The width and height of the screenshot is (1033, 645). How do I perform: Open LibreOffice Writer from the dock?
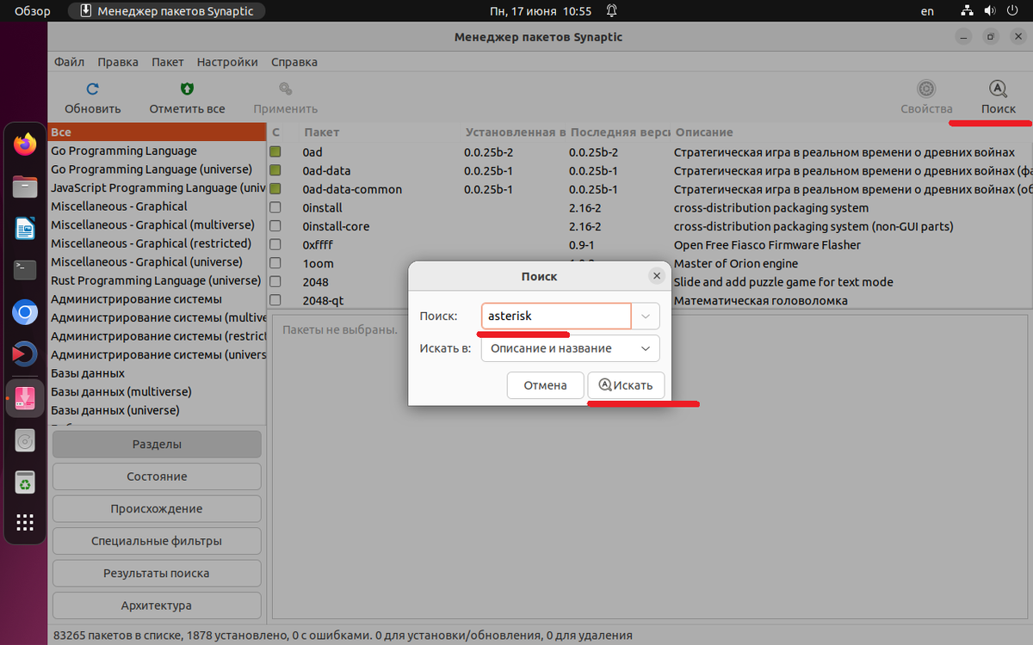25,228
